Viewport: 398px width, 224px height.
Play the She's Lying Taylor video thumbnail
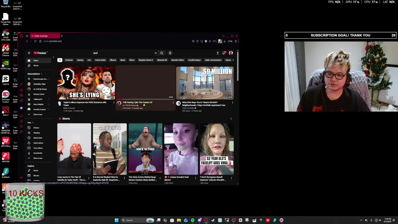pos(86,83)
